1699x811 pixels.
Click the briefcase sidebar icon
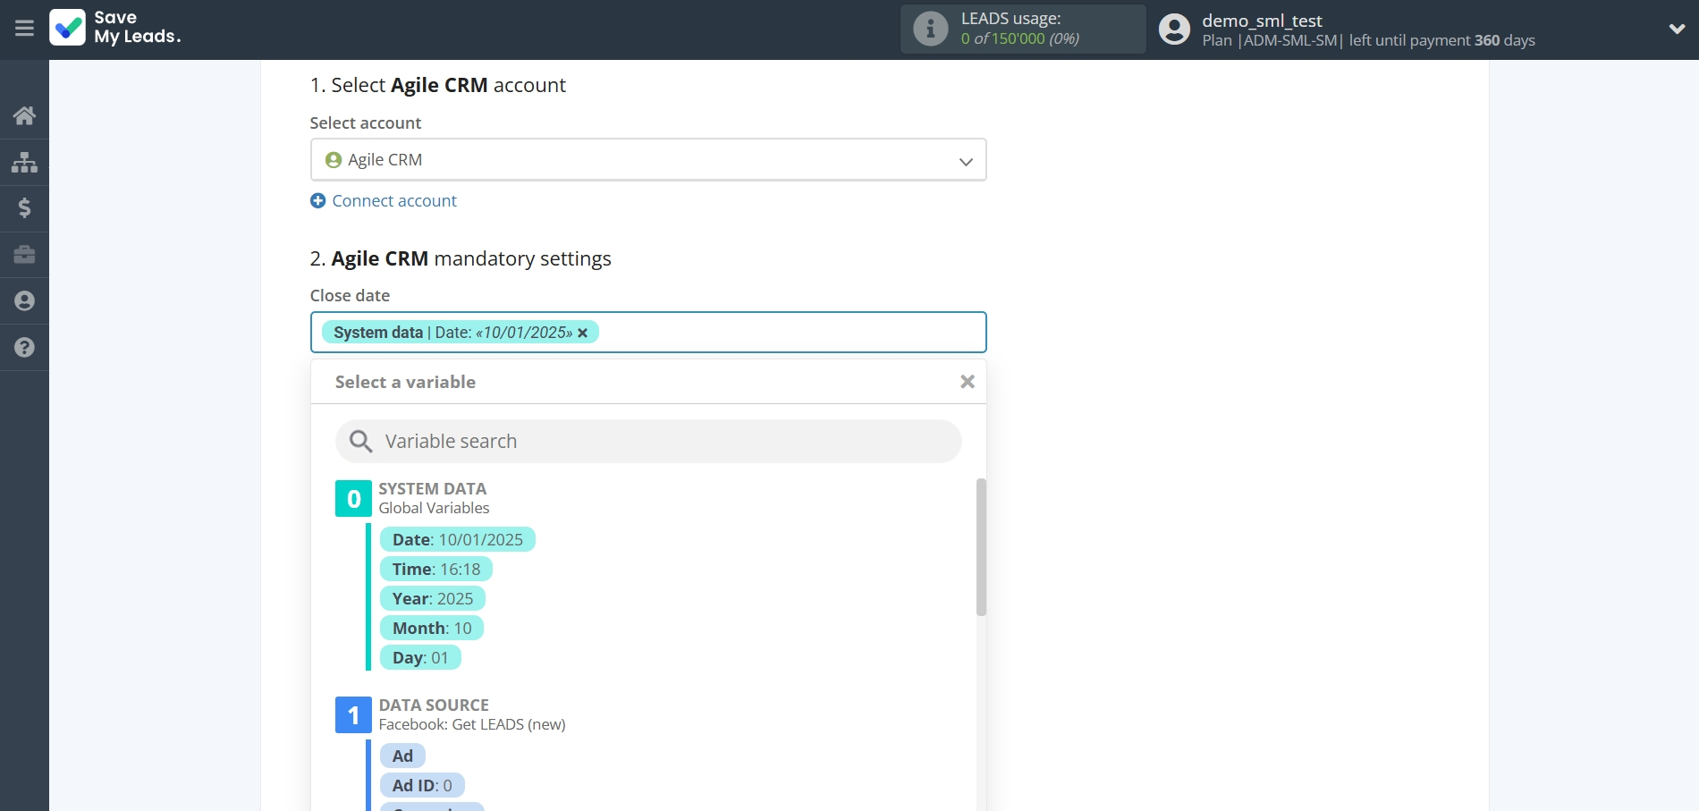point(24,255)
